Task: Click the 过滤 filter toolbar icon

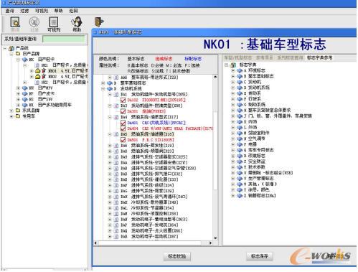Action: [34, 22]
